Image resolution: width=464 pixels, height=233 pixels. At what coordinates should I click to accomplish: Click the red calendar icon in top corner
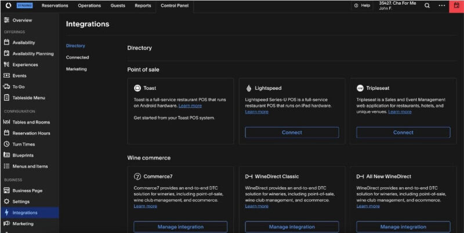tap(456, 6)
